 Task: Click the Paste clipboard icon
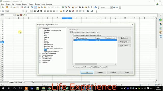45,7
